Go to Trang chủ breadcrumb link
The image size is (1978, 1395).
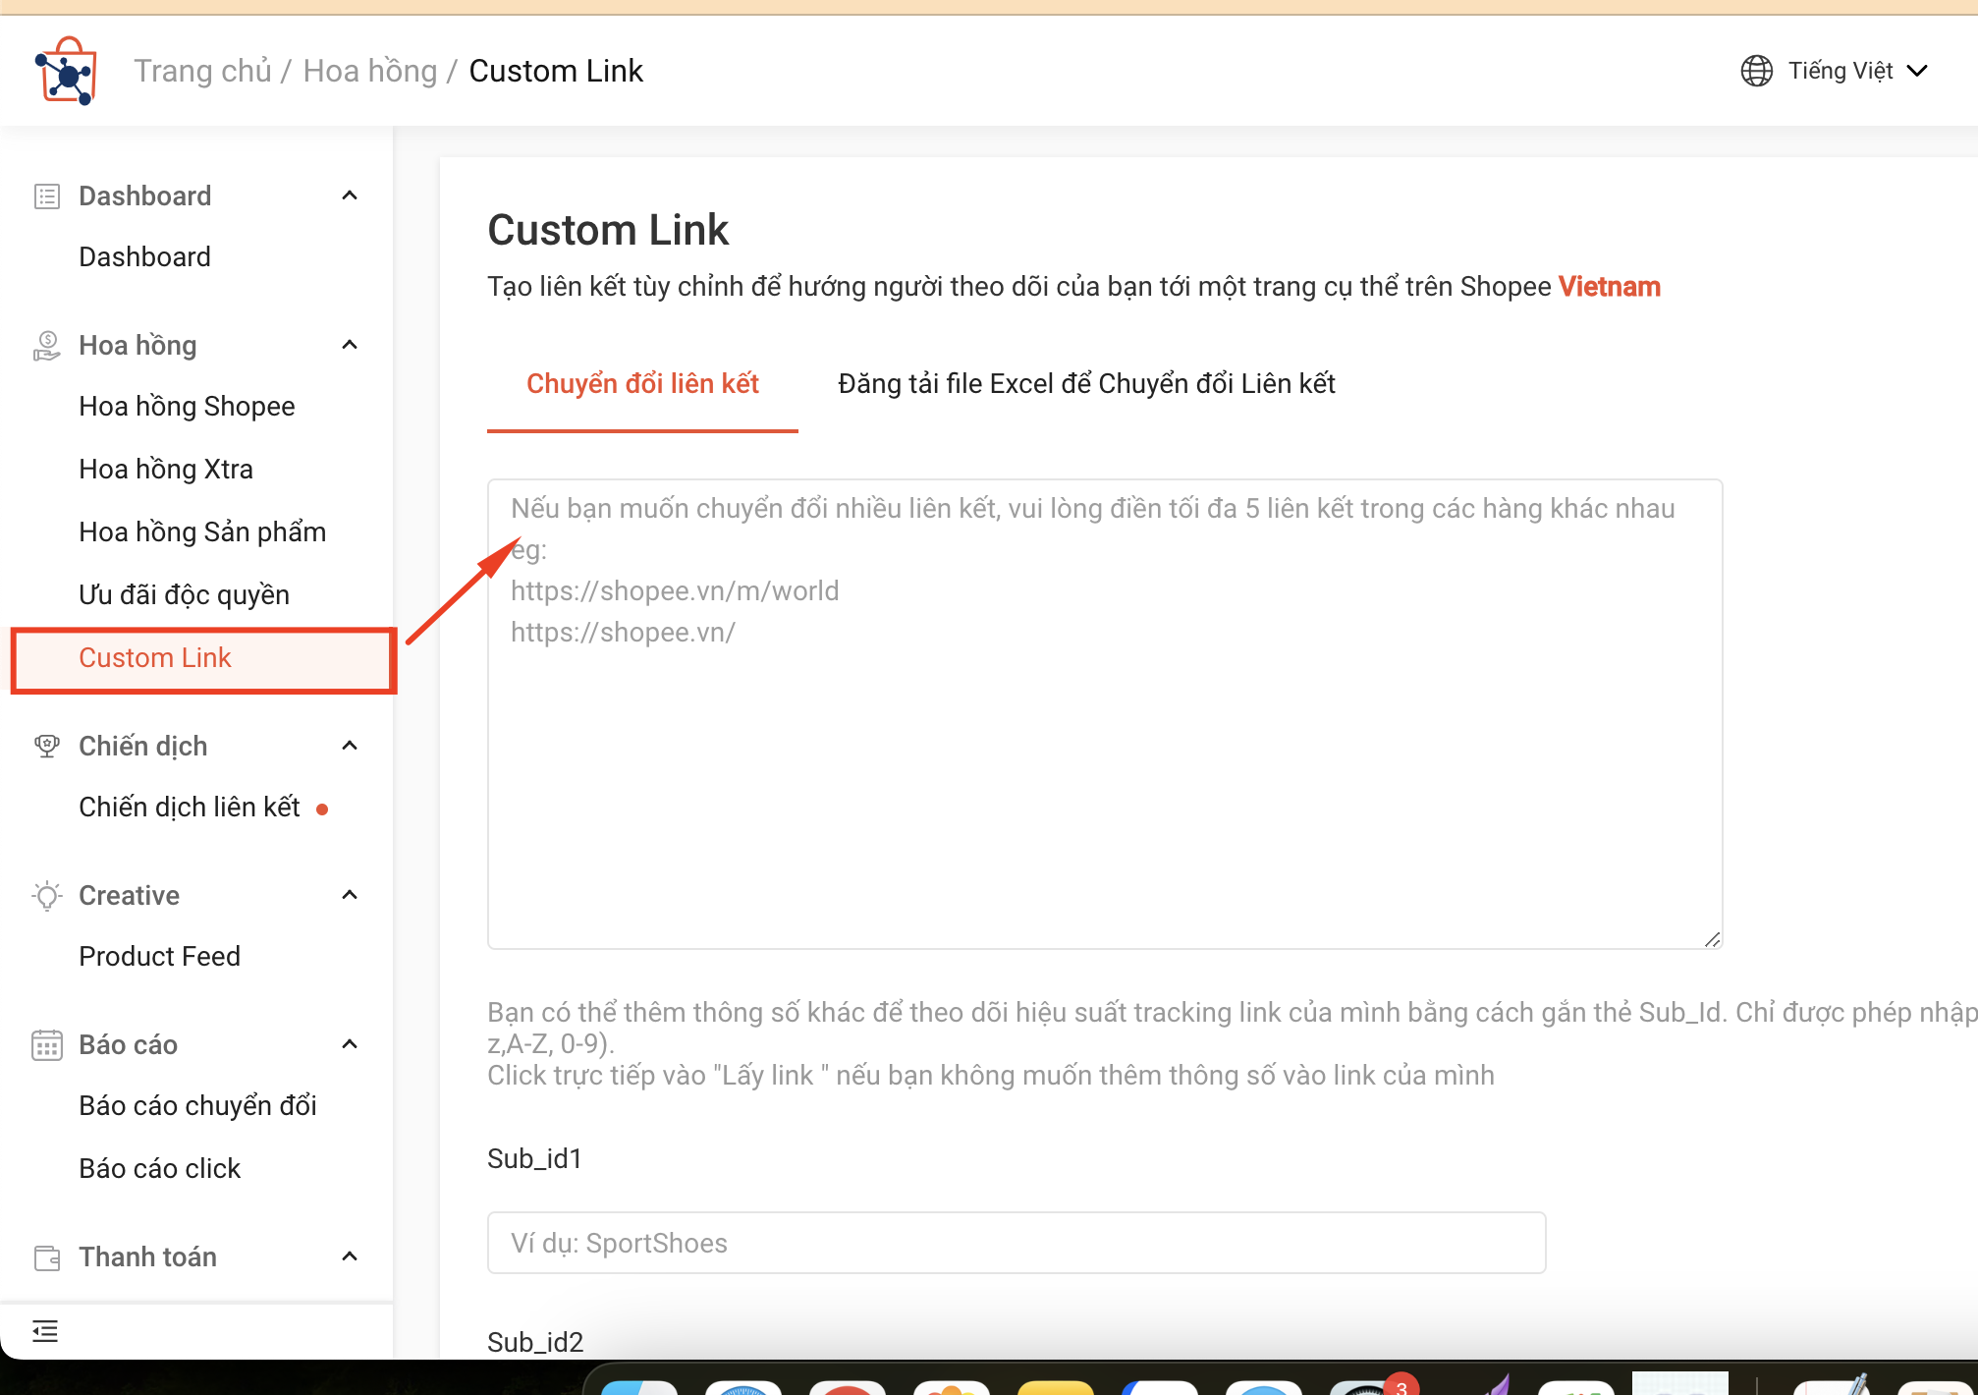202,71
